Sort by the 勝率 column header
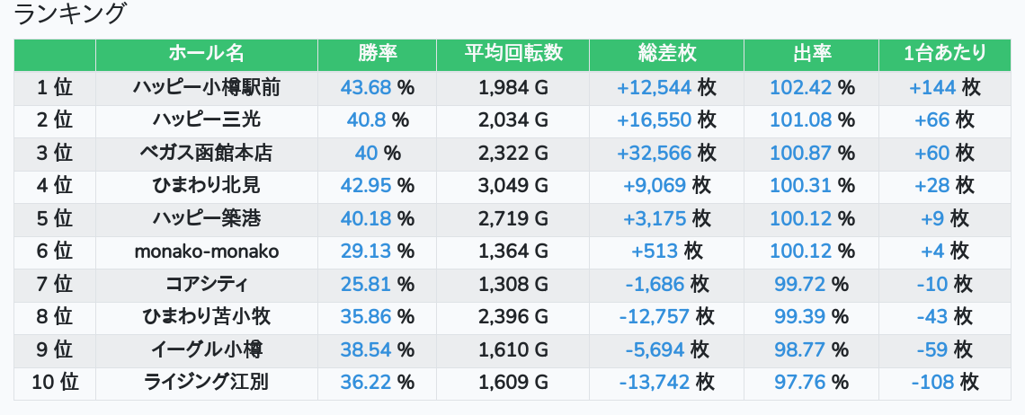Screen dimensions: 1025x415 pos(378,54)
